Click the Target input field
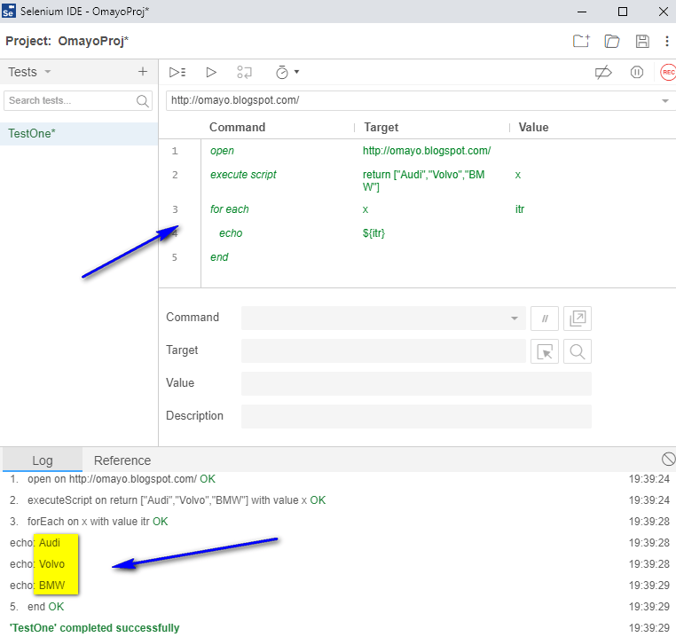The height and width of the screenshot is (637, 676). coord(383,350)
